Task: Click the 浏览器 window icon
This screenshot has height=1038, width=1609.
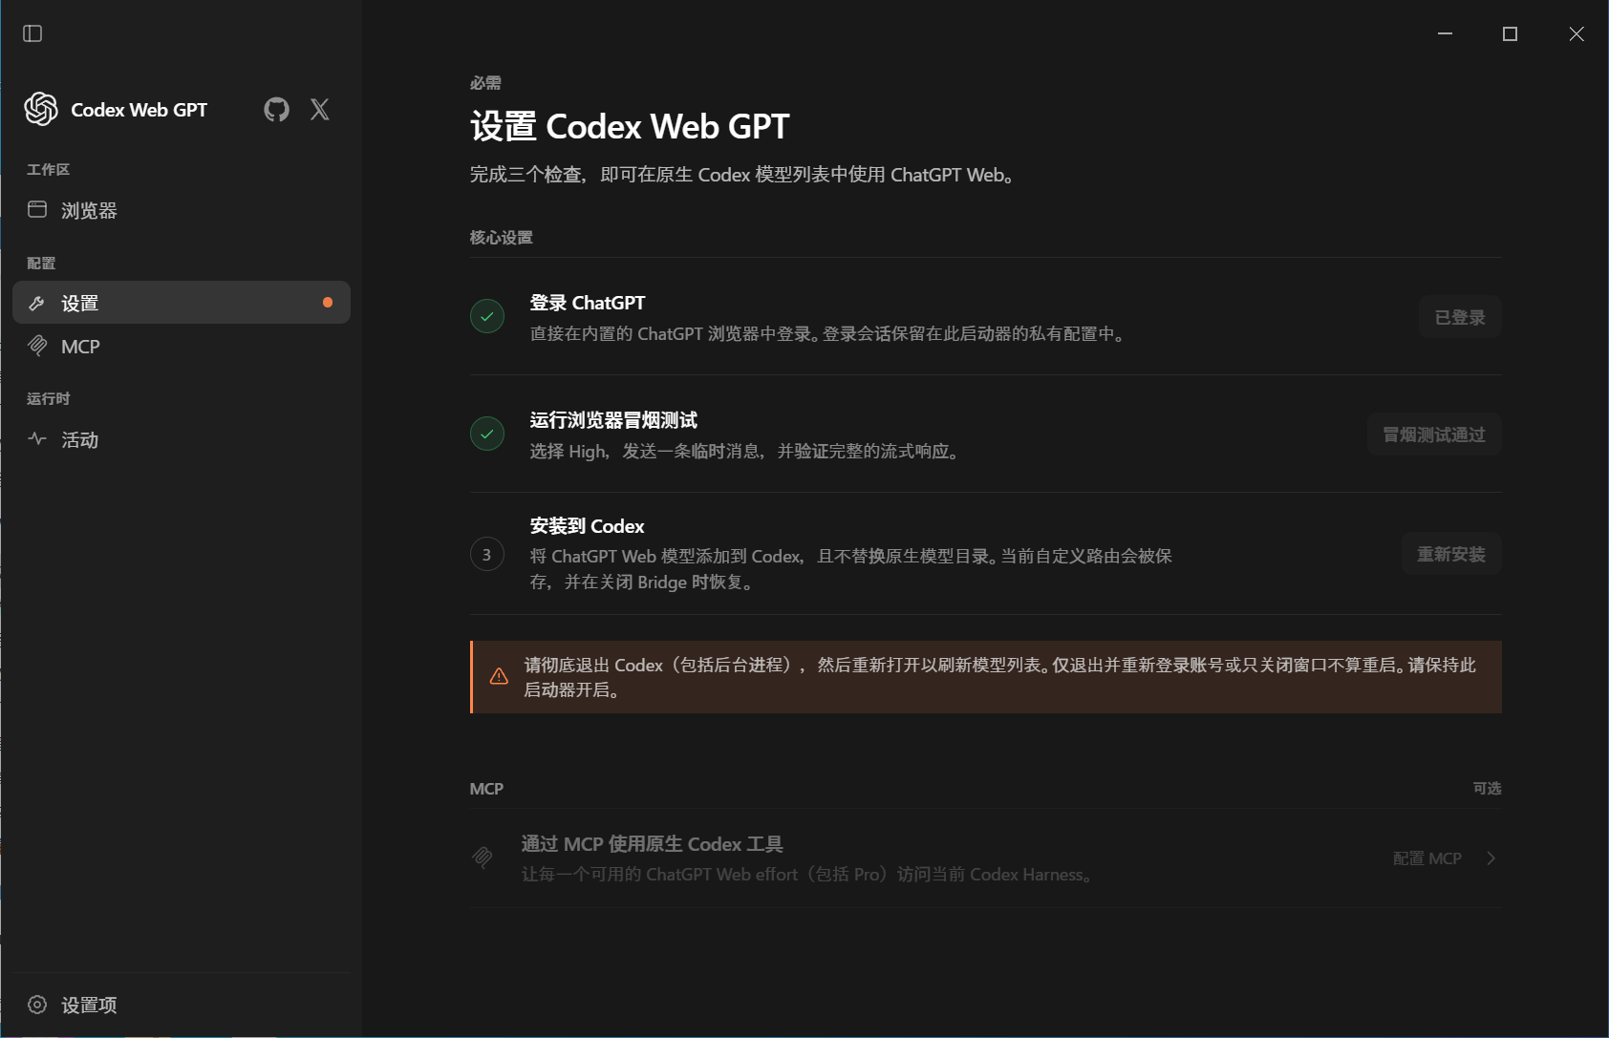Action: (37, 209)
